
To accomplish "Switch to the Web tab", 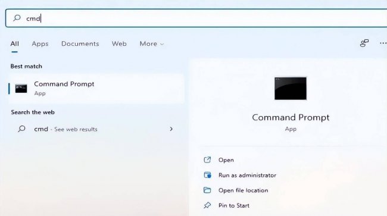I will point(119,43).
